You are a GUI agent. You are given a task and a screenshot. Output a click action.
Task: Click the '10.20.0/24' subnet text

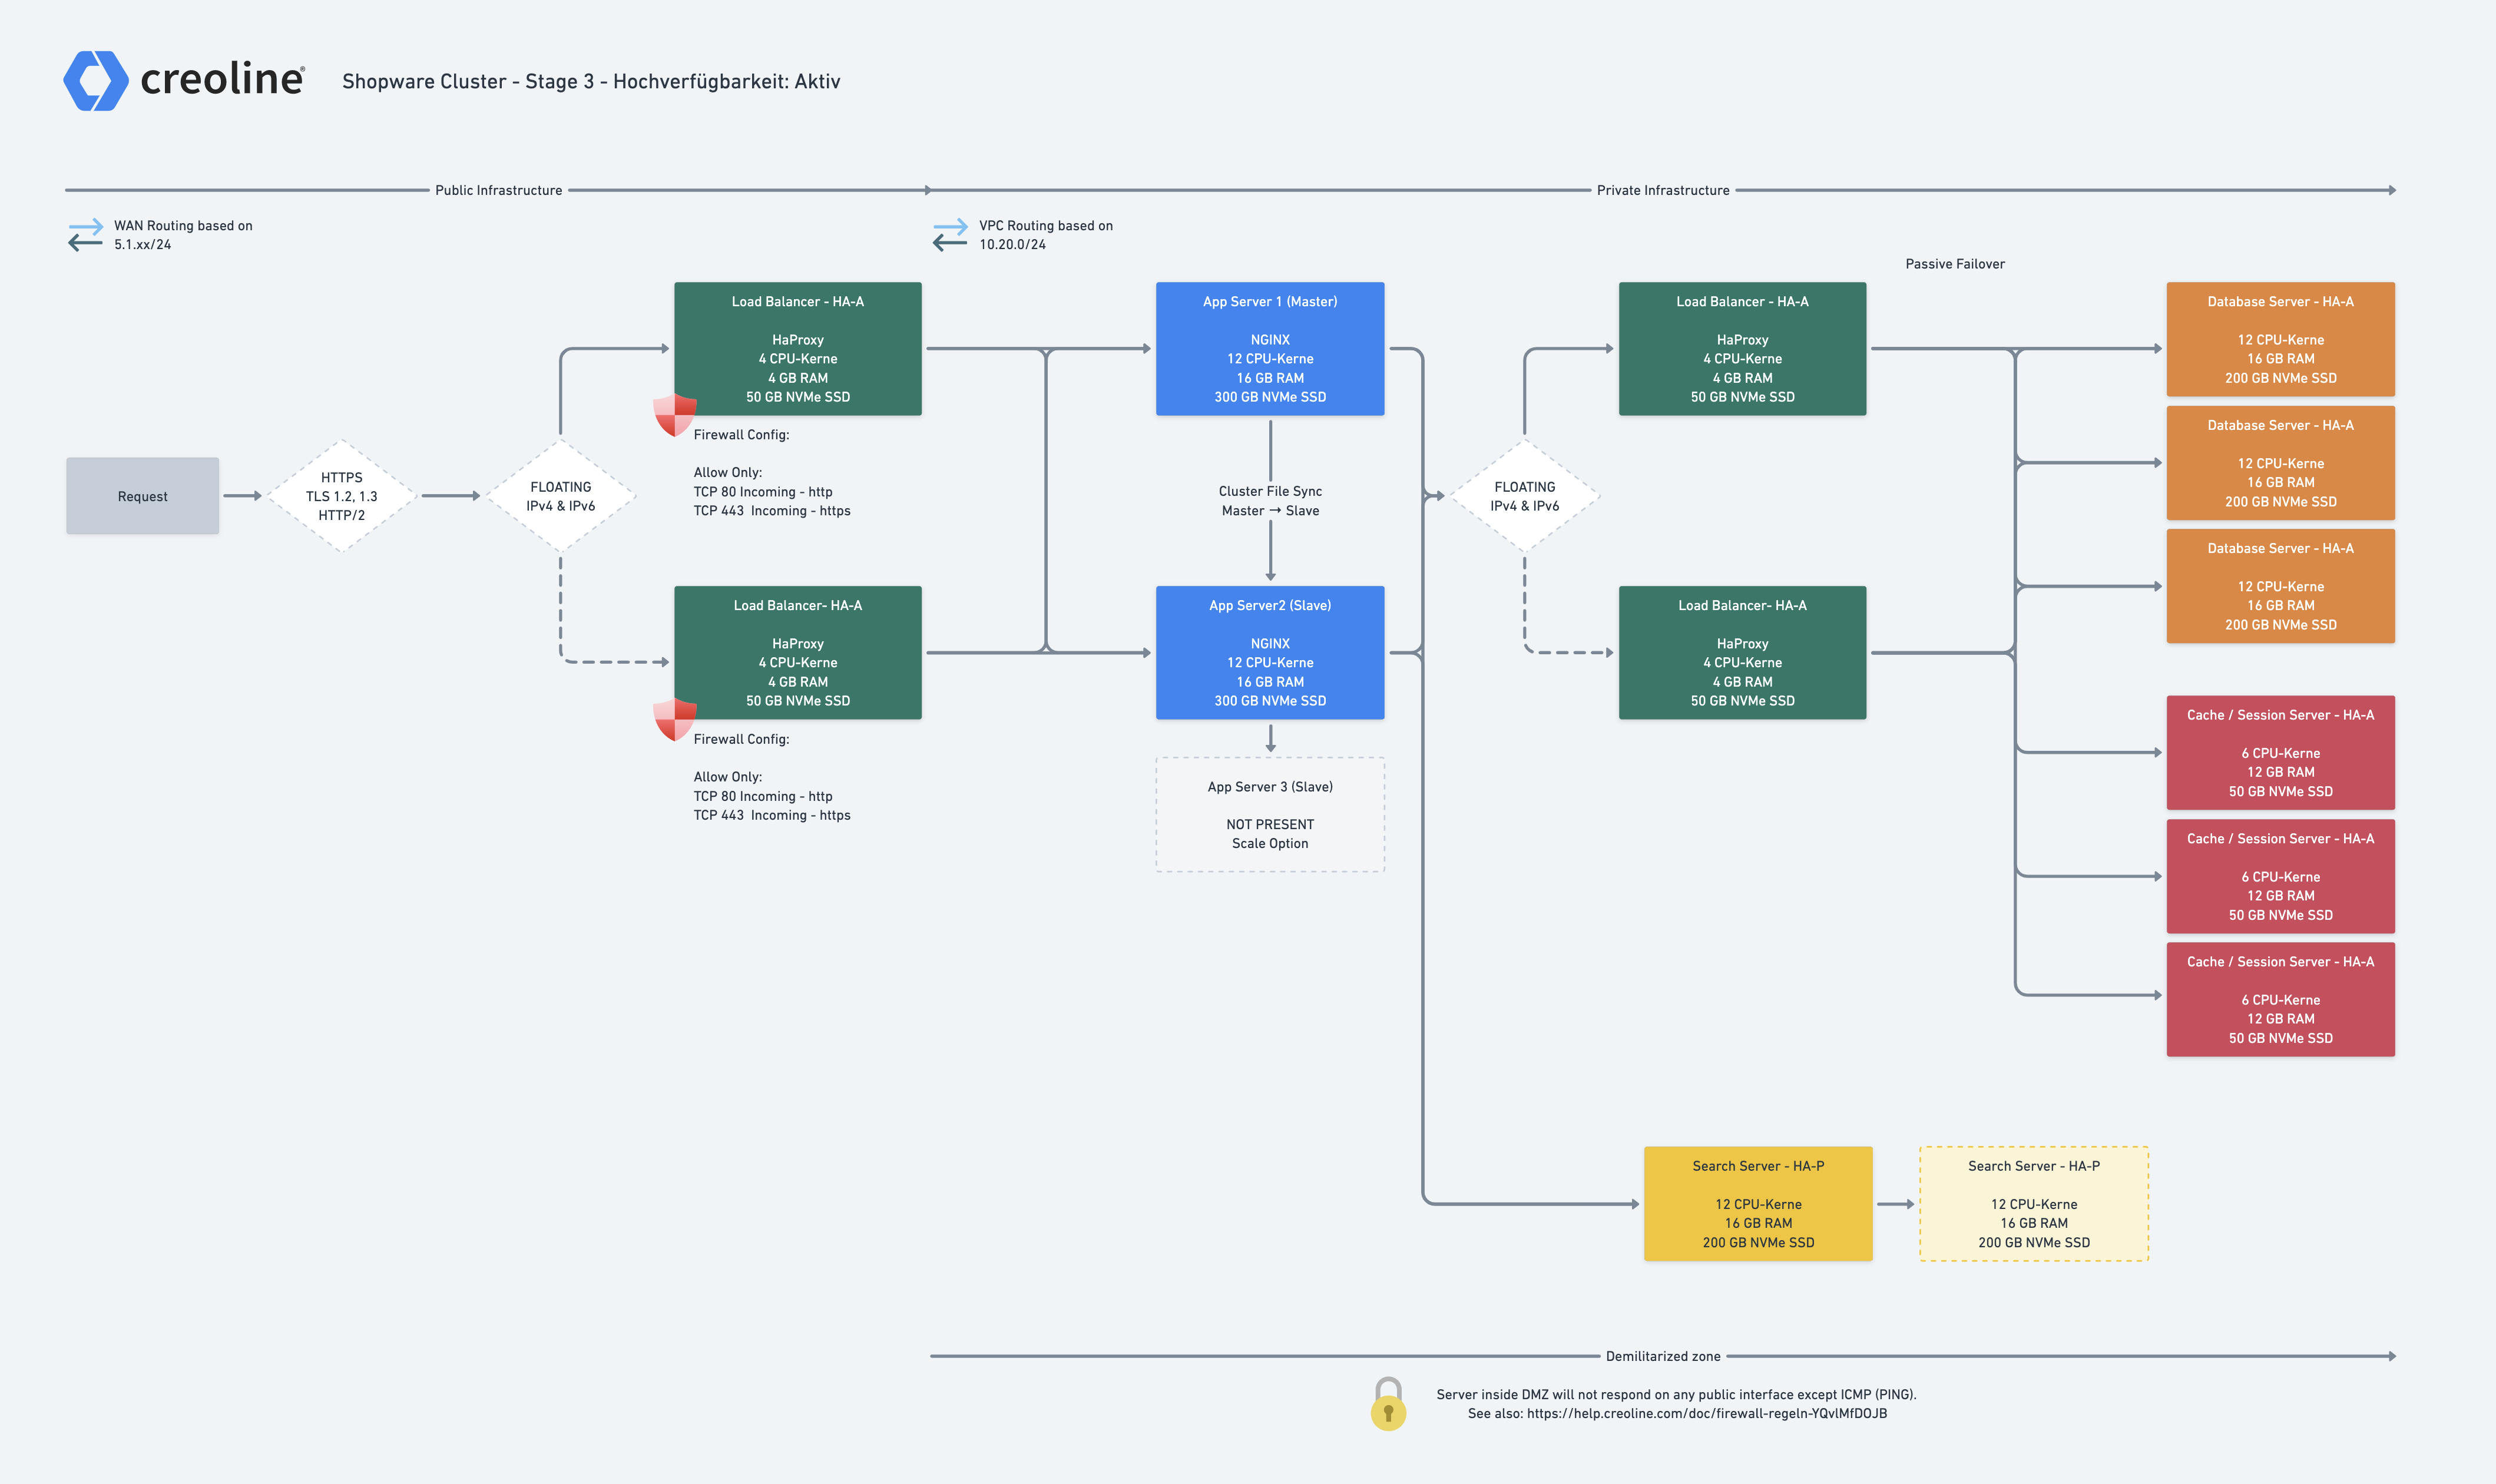1012,245
